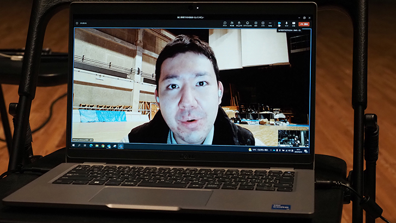This screenshot has height=223, width=396.
Task: Mute or unmute the microphone
Action: coord(286,23)
